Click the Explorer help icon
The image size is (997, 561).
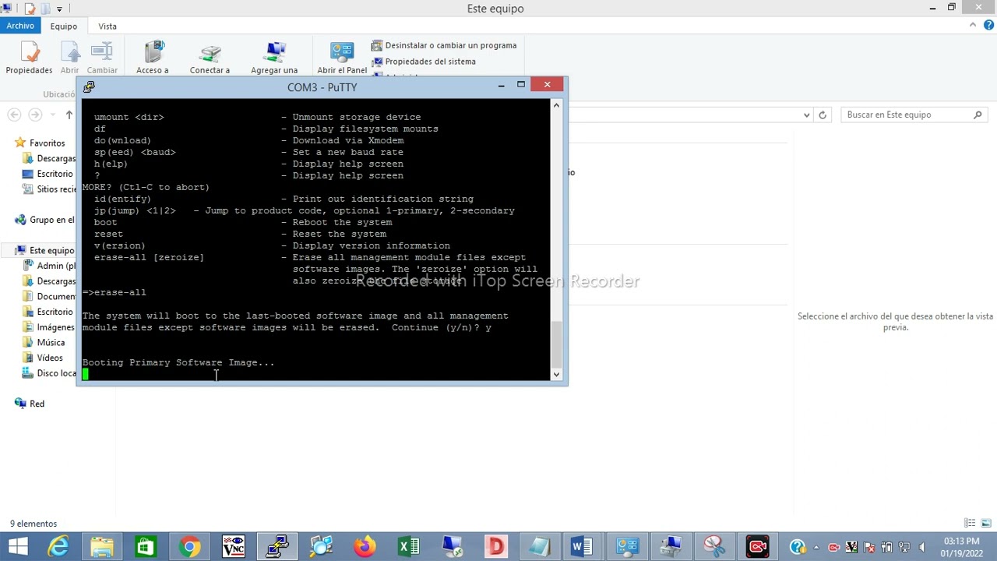tap(987, 26)
